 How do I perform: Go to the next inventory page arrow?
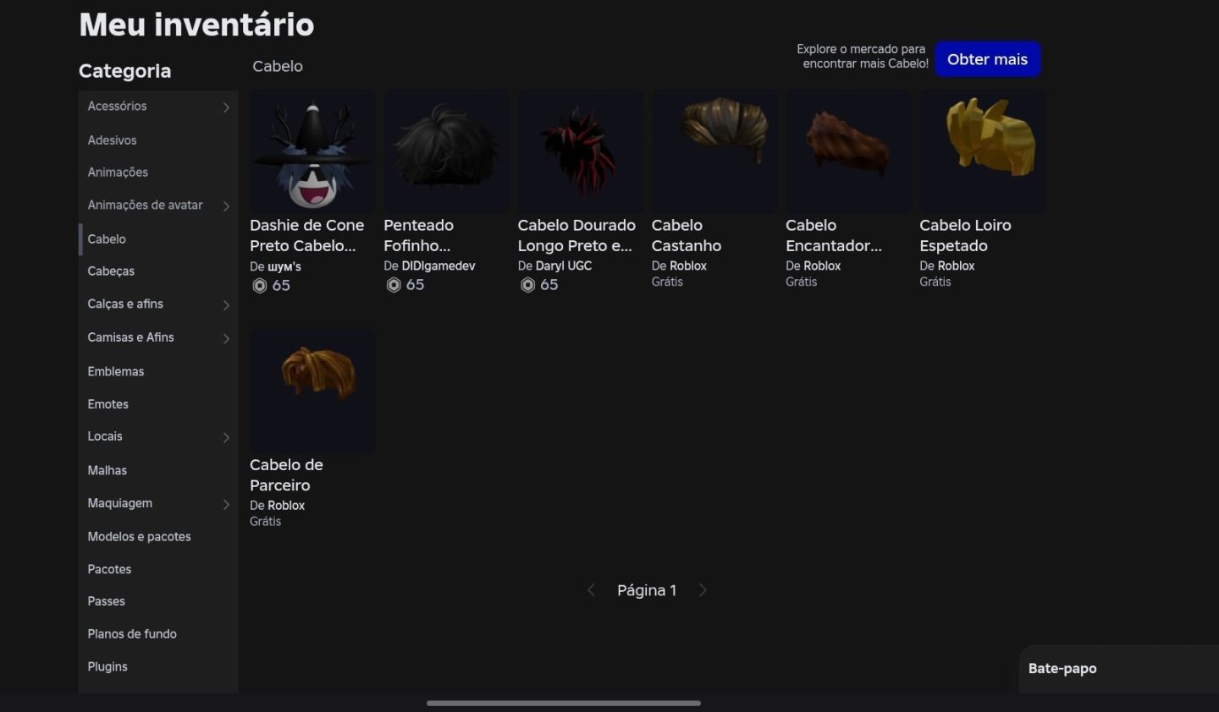click(x=703, y=590)
